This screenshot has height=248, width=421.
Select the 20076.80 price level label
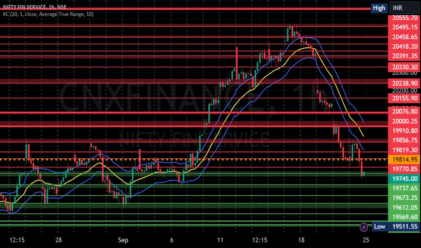(404, 111)
